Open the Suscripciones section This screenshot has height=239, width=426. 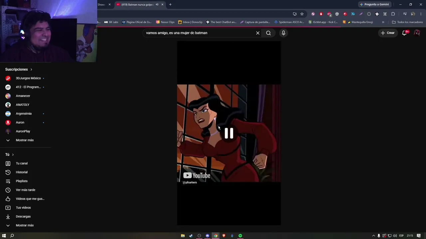[19, 69]
